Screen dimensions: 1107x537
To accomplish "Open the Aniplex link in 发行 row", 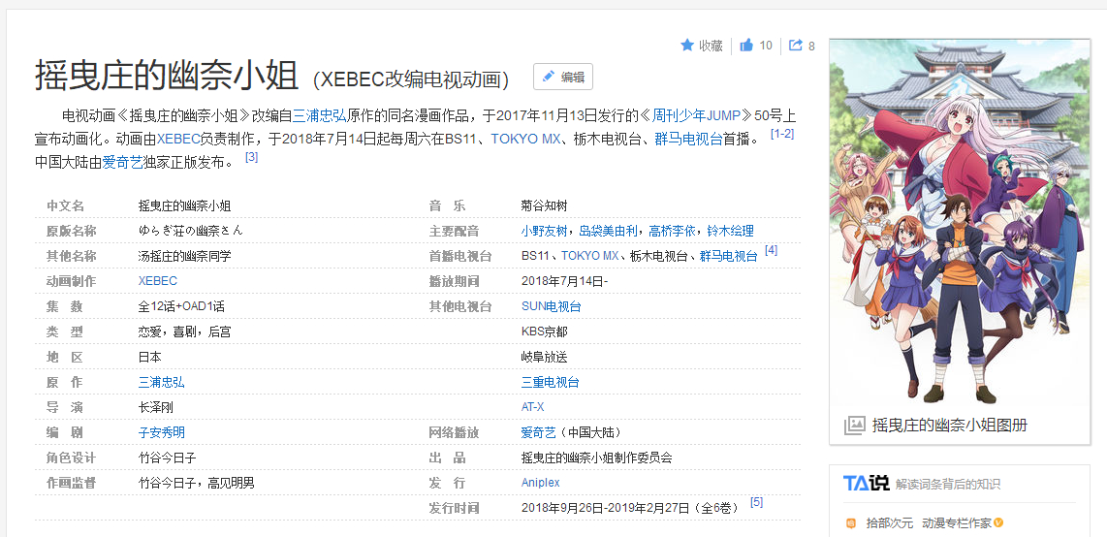I will (540, 483).
